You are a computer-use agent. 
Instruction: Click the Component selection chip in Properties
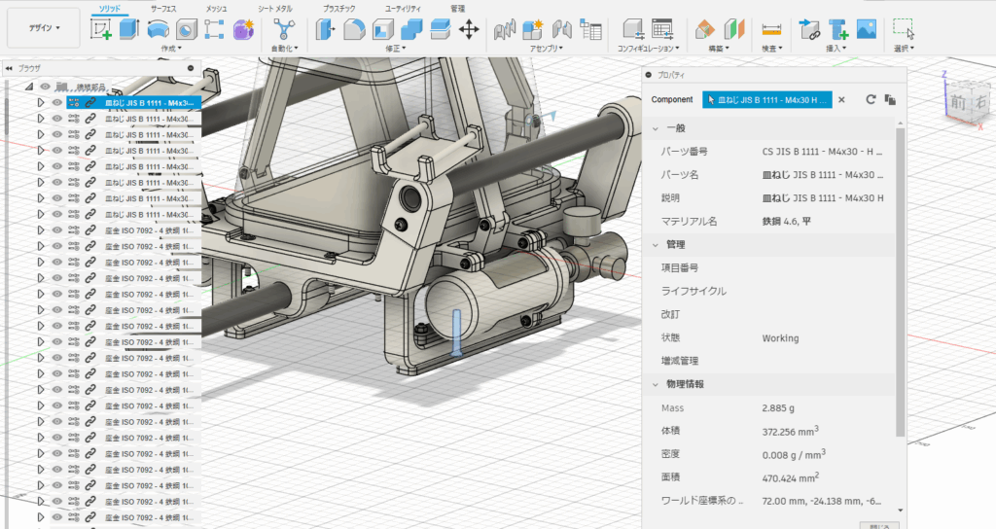click(766, 100)
